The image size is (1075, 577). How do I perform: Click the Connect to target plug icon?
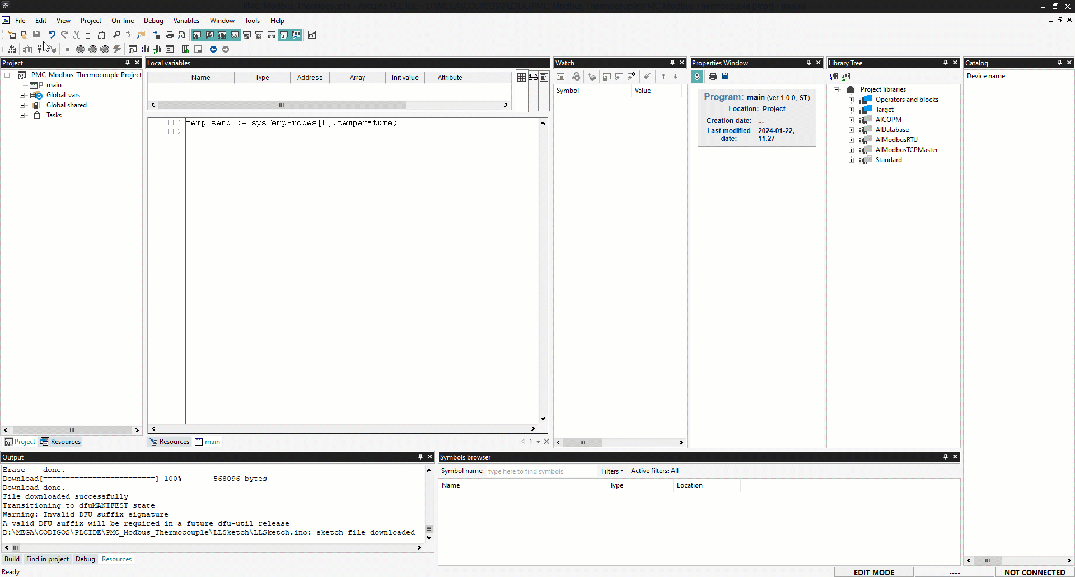click(40, 49)
